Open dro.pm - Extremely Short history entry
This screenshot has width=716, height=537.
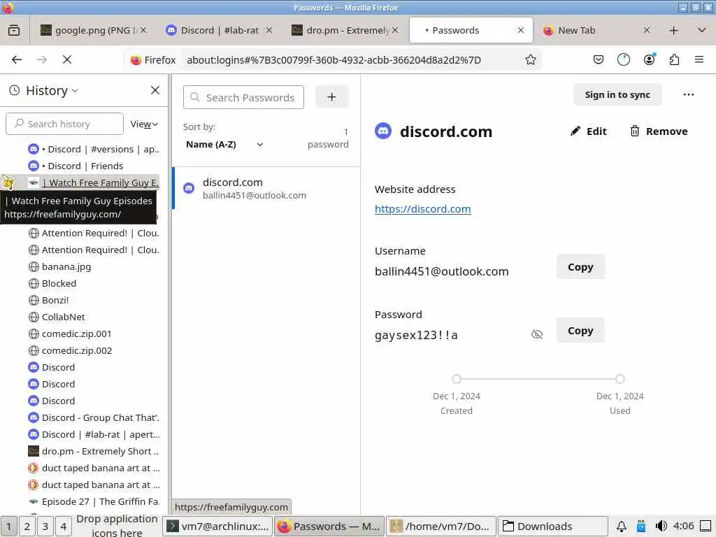[x=93, y=452]
